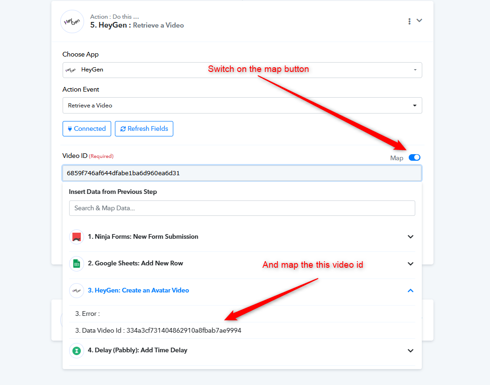Open the Choose App HeyGen dropdown
Screen dimensions: 490x385
(x=242, y=70)
